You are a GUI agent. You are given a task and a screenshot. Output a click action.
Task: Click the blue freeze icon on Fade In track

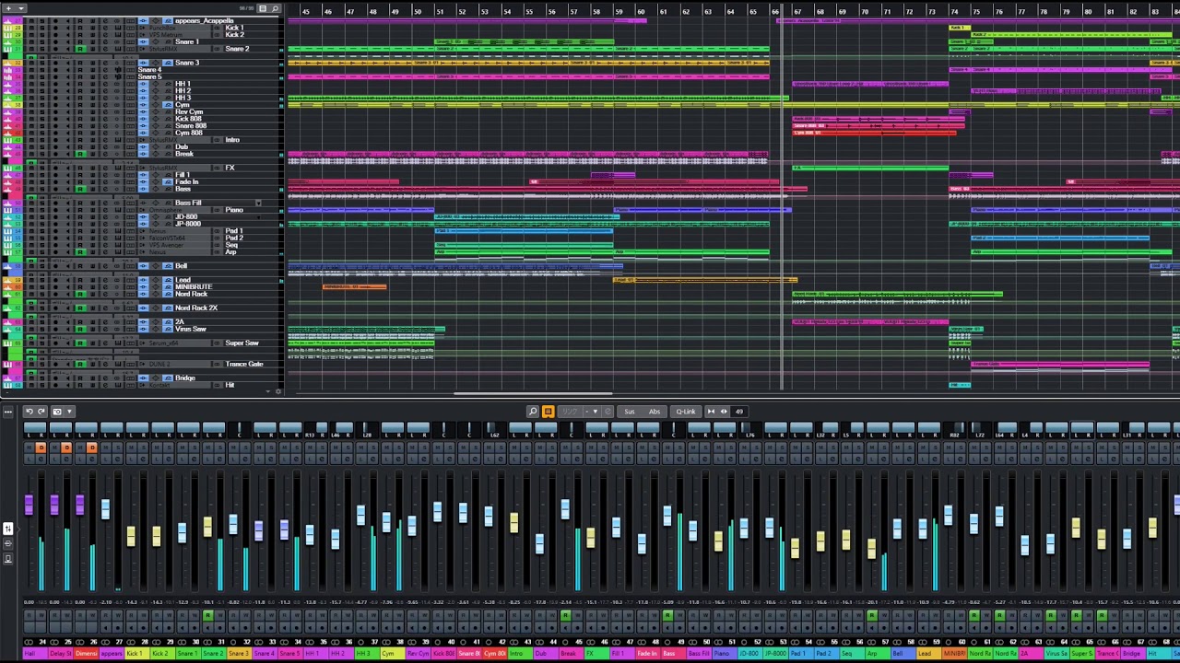[x=168, y=181]
